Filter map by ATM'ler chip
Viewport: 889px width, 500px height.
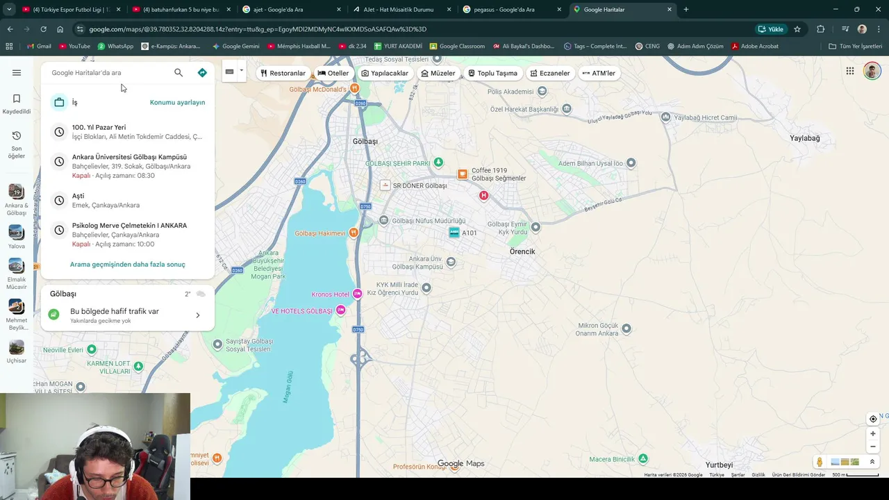599,73
